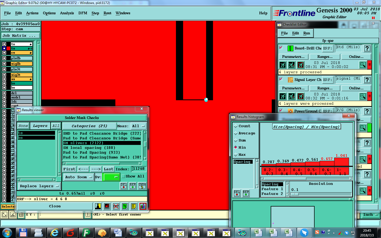Toggle the Signal Layer Check checkbox
381x238 pixels.
[281, 79]
